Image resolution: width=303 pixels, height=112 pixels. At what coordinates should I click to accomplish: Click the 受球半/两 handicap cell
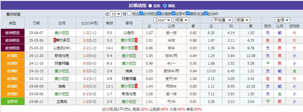pos(171,71)
